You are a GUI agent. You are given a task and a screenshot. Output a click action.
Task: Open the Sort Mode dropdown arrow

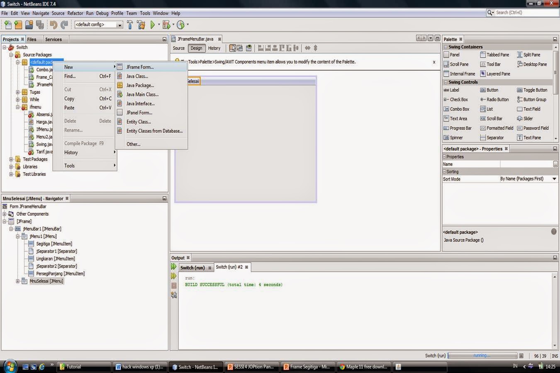point(554,179)
